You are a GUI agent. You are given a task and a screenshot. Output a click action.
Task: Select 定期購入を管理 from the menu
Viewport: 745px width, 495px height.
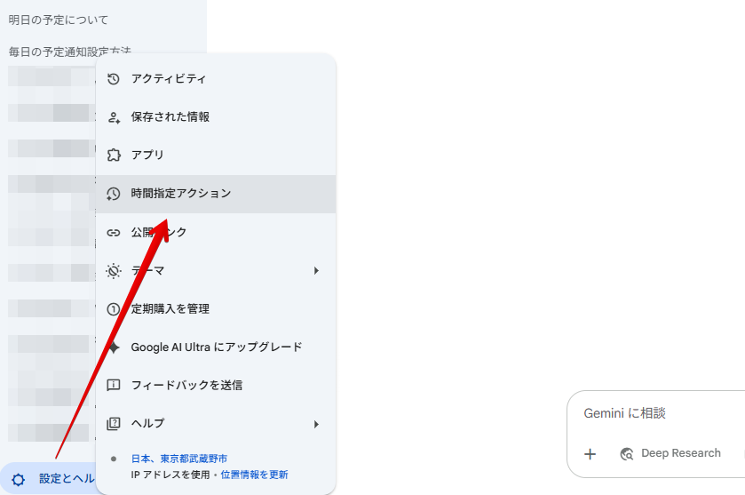[170, 309]
